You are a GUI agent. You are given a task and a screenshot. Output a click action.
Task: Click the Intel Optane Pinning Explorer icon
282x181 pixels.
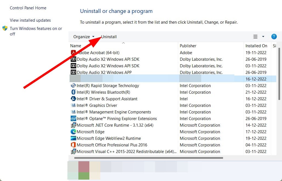(x=73, y=118)
